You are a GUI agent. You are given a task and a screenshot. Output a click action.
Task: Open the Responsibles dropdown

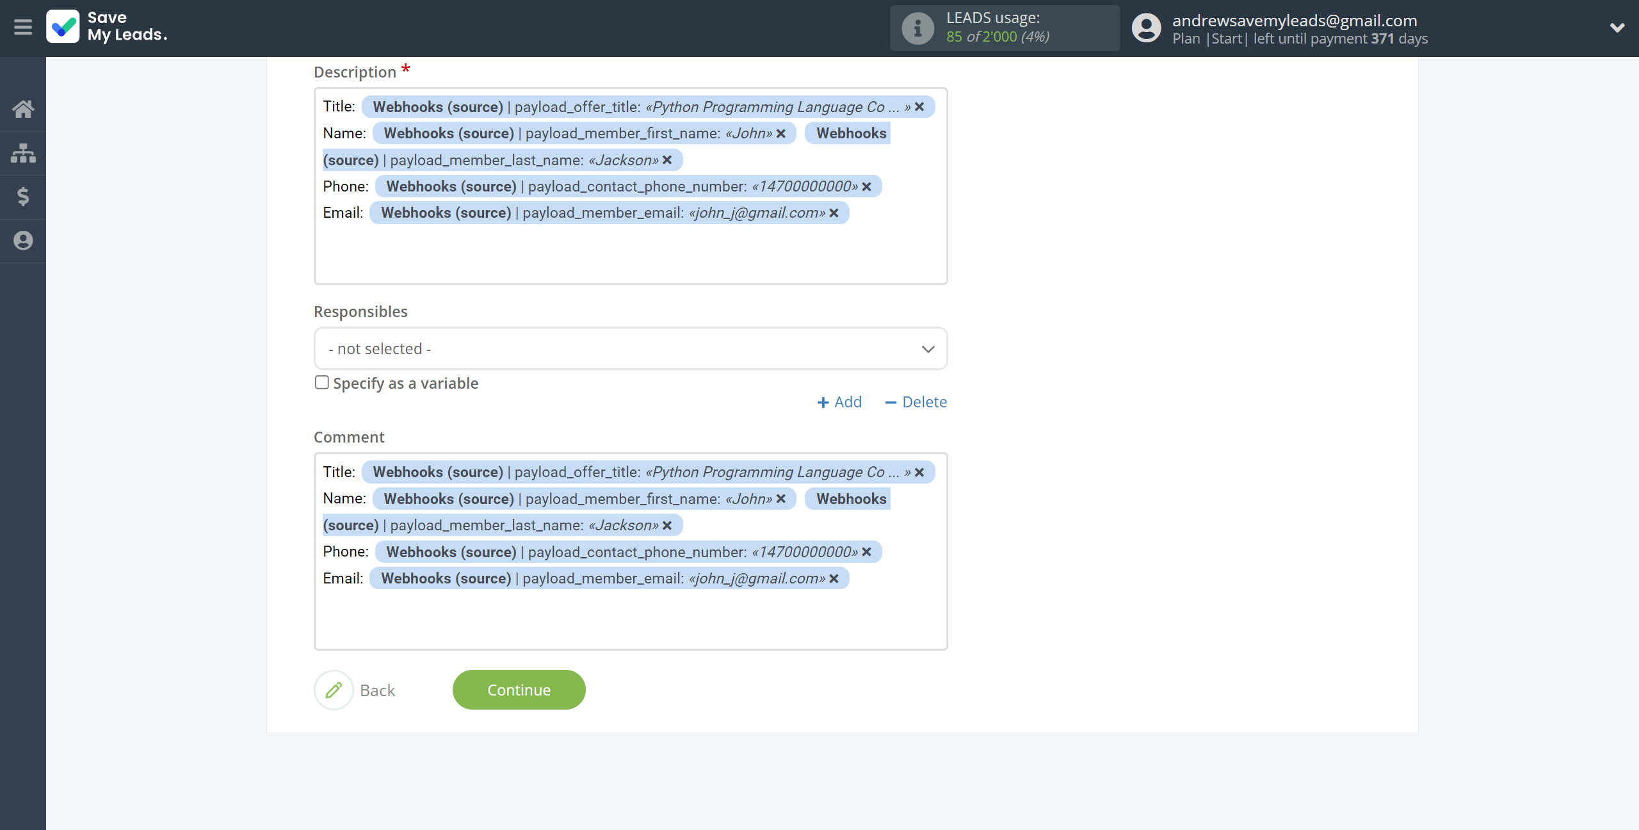point(630,348)
